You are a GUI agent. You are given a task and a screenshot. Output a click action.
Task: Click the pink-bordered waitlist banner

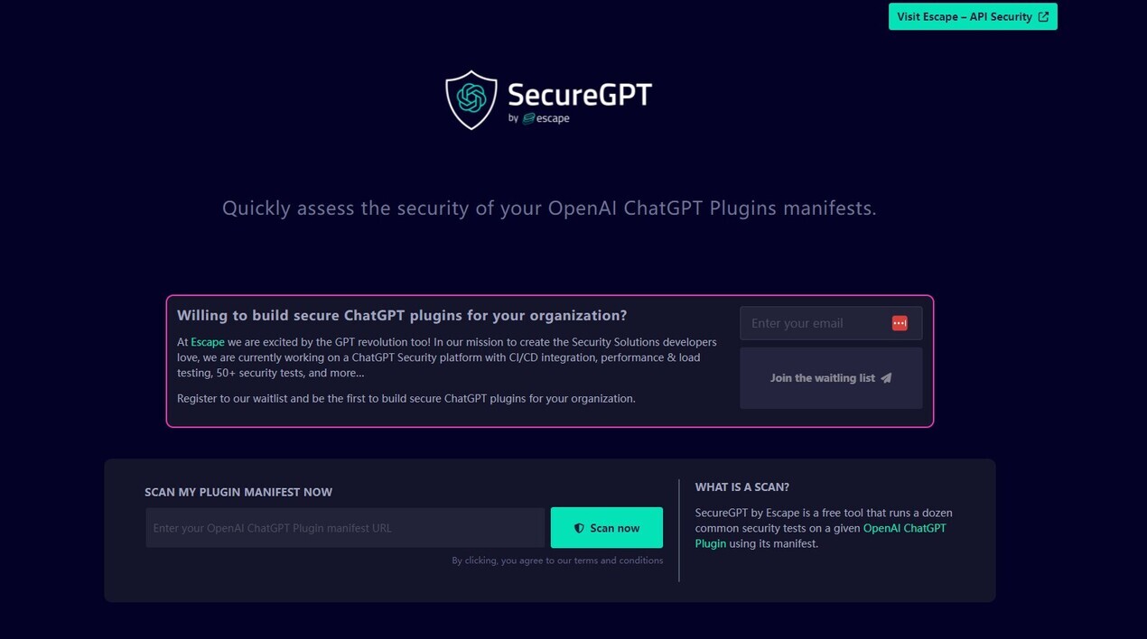tap(549, 360)
